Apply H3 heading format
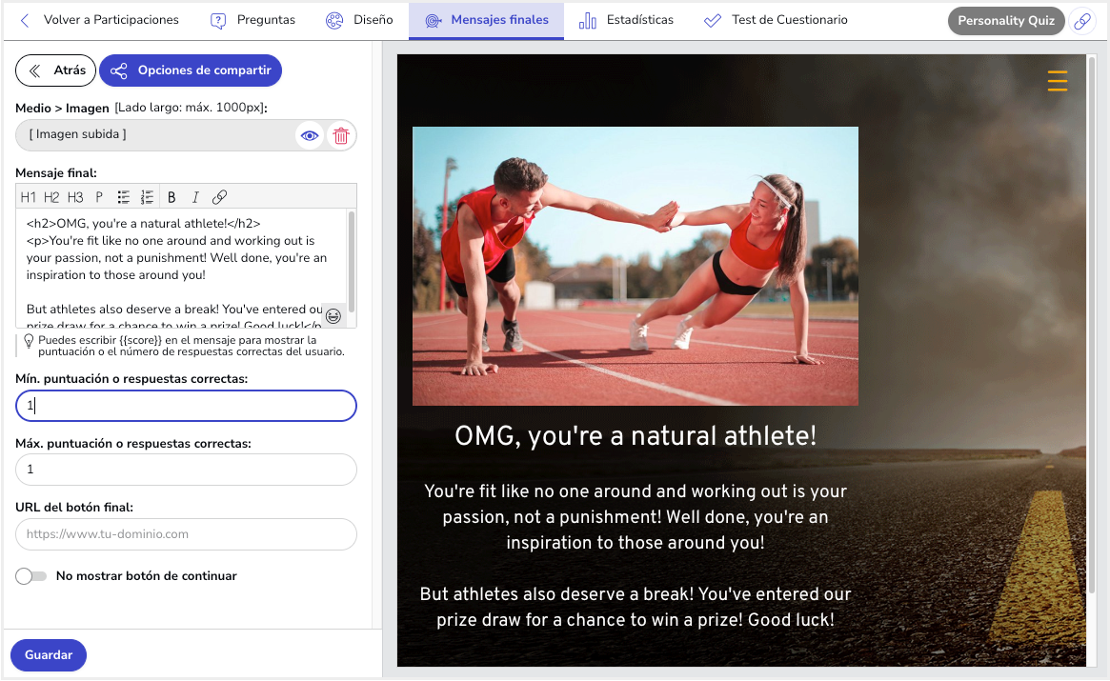The width and height of the screenshot is (1110, 681). point(75,197)
